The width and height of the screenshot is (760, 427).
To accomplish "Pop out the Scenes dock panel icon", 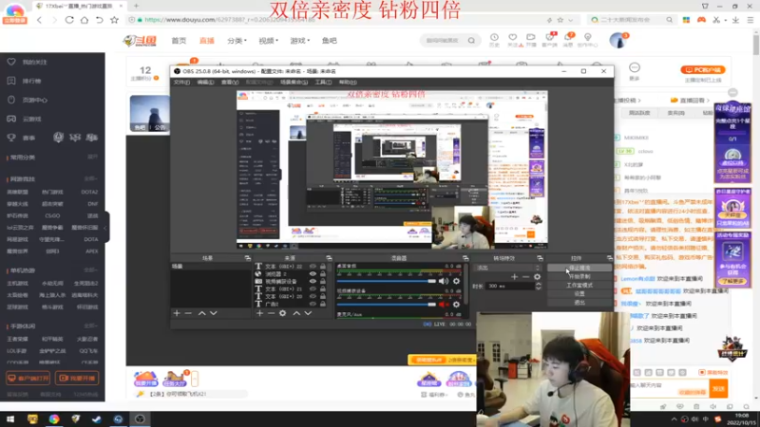I will [x=247, y=258].
